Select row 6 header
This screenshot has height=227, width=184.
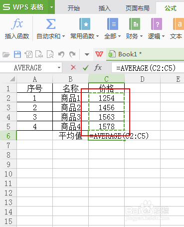(8, 136)
